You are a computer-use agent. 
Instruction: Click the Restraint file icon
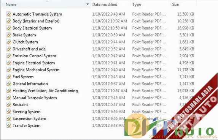coord(9,104)
